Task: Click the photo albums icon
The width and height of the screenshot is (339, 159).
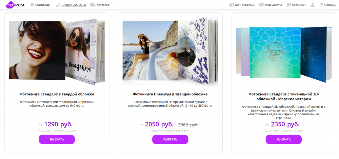Action: [x=232, y=5]
